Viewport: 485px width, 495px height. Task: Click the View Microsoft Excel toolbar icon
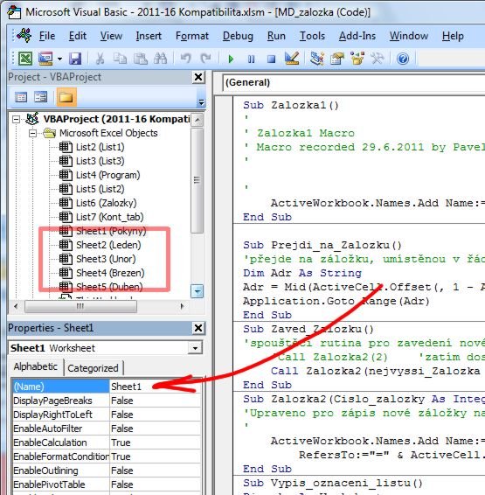[x=25, y=59]
